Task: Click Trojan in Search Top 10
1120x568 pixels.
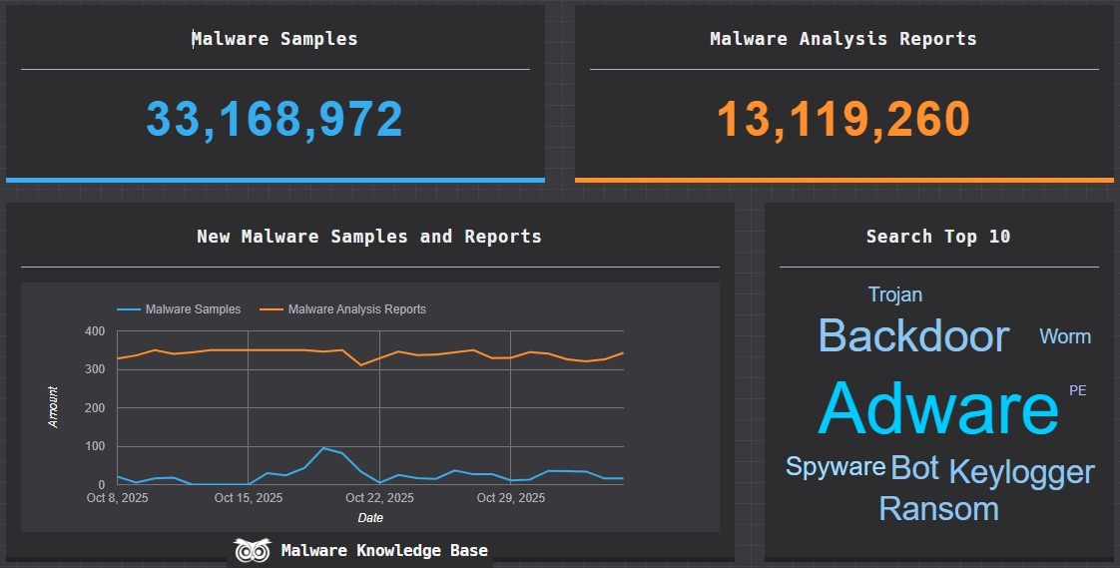Action: tap(894, 294)
